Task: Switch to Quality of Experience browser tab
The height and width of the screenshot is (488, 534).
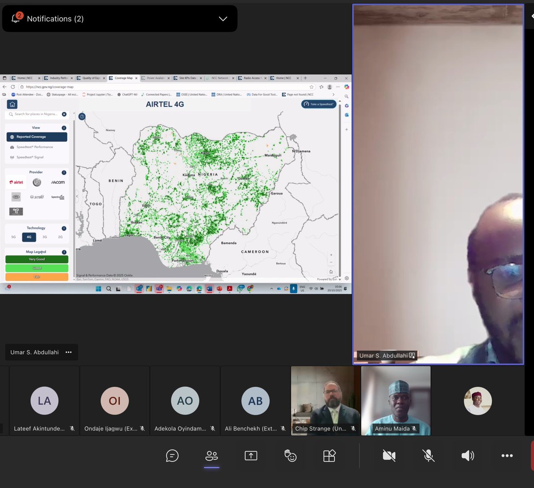Action: click(x=91, y=78)
